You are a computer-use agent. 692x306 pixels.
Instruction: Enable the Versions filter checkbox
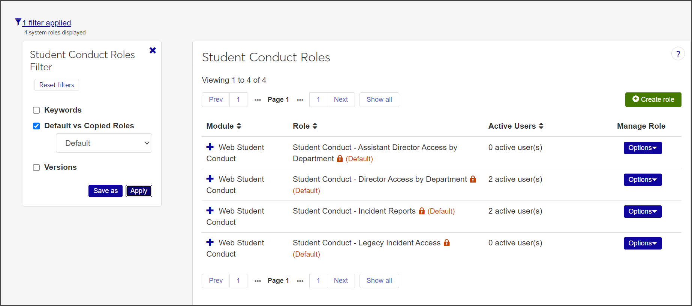tap(36, 168)
